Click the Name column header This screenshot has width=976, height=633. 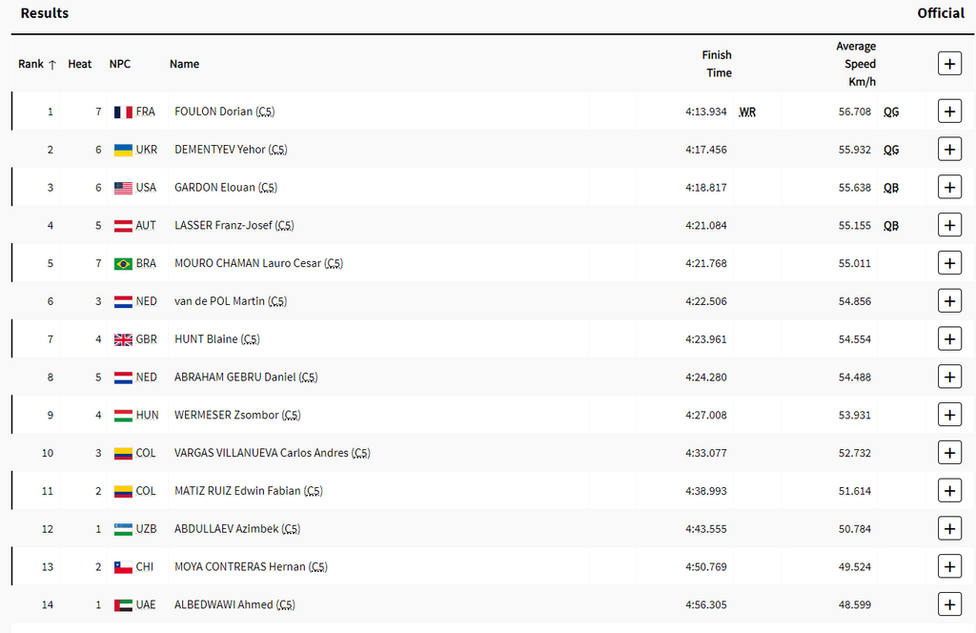[x=184, y=64]
